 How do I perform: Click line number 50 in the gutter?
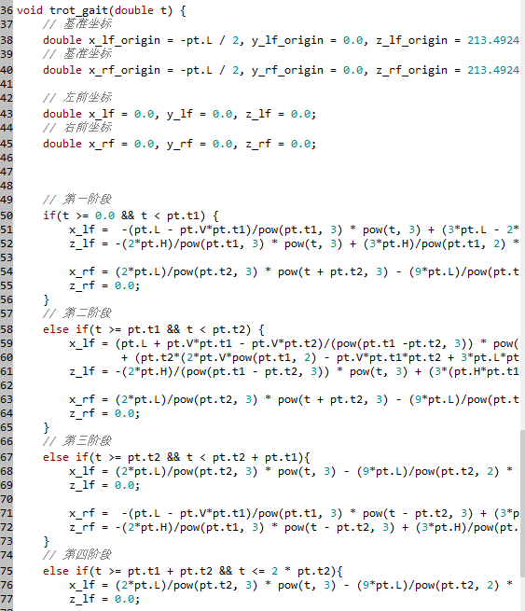[7, 215]
